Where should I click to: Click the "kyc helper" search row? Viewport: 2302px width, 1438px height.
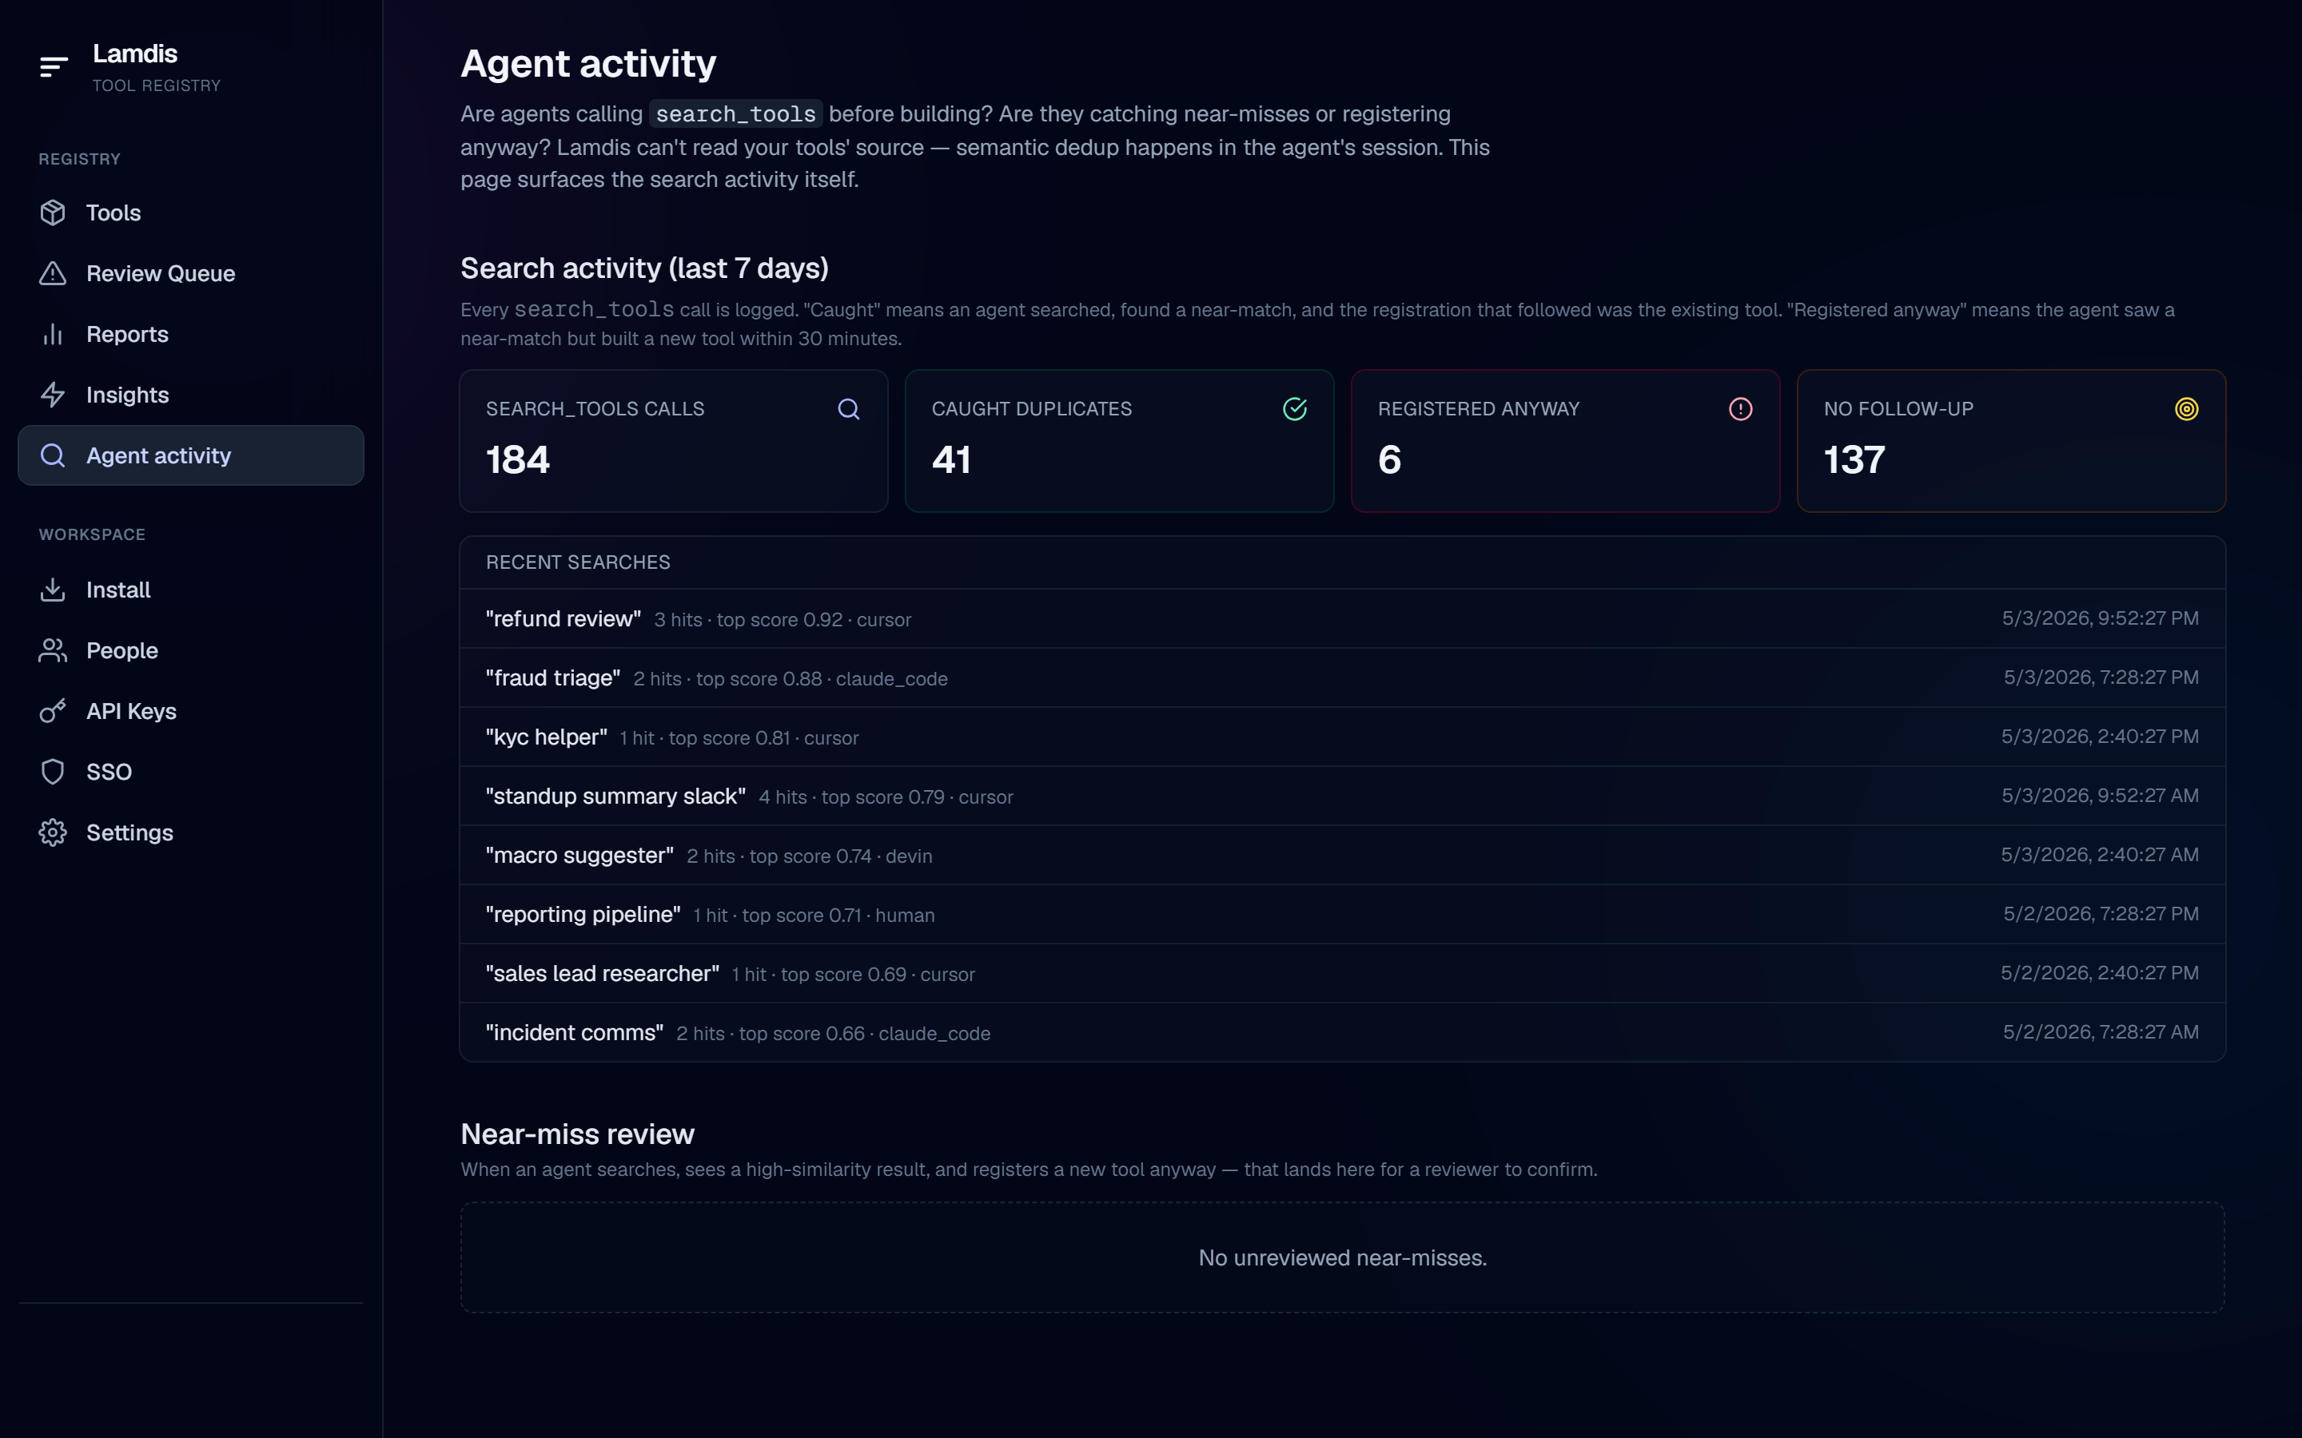point(1342,736)
